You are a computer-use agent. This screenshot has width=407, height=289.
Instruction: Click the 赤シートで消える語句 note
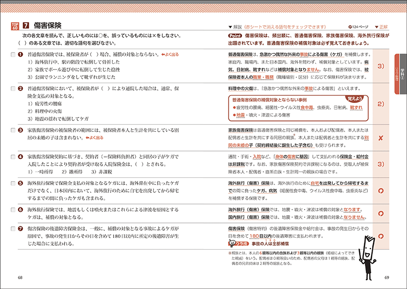[x=285, y=27]
